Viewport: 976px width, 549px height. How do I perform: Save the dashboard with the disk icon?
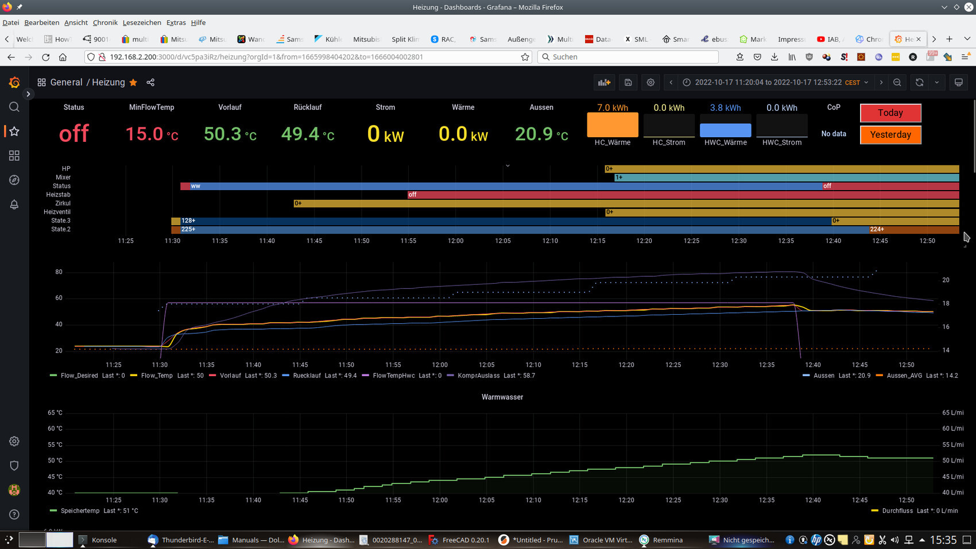pyautogui.click(x=628, y=83)
